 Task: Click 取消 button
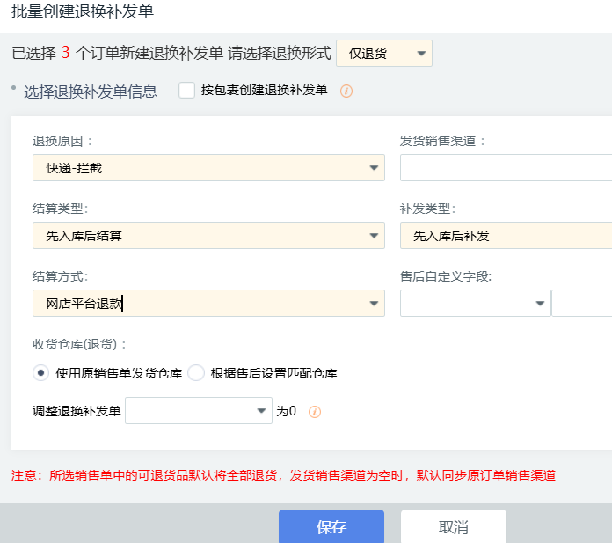[454, 526]
